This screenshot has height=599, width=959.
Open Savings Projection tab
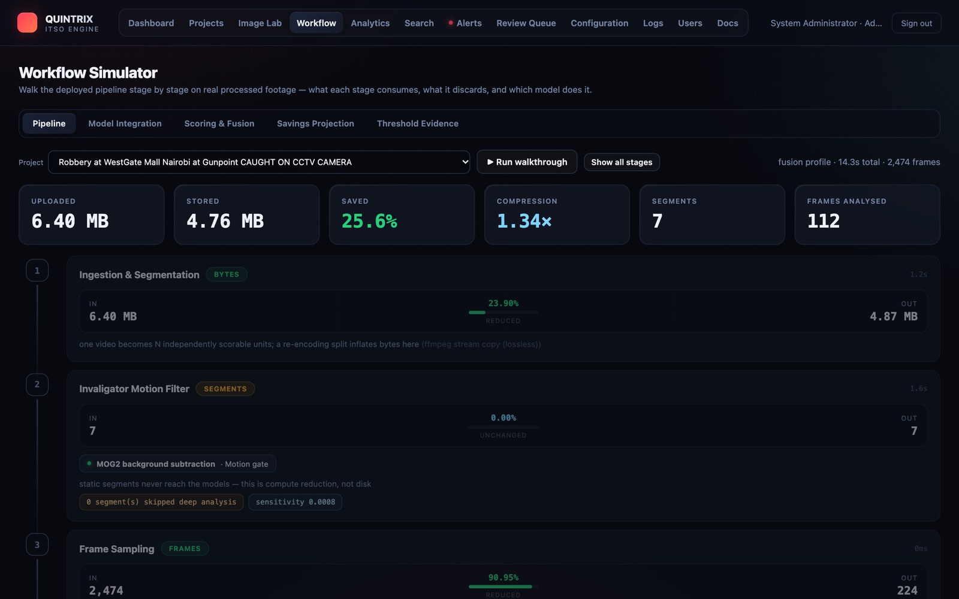point(315,123)
